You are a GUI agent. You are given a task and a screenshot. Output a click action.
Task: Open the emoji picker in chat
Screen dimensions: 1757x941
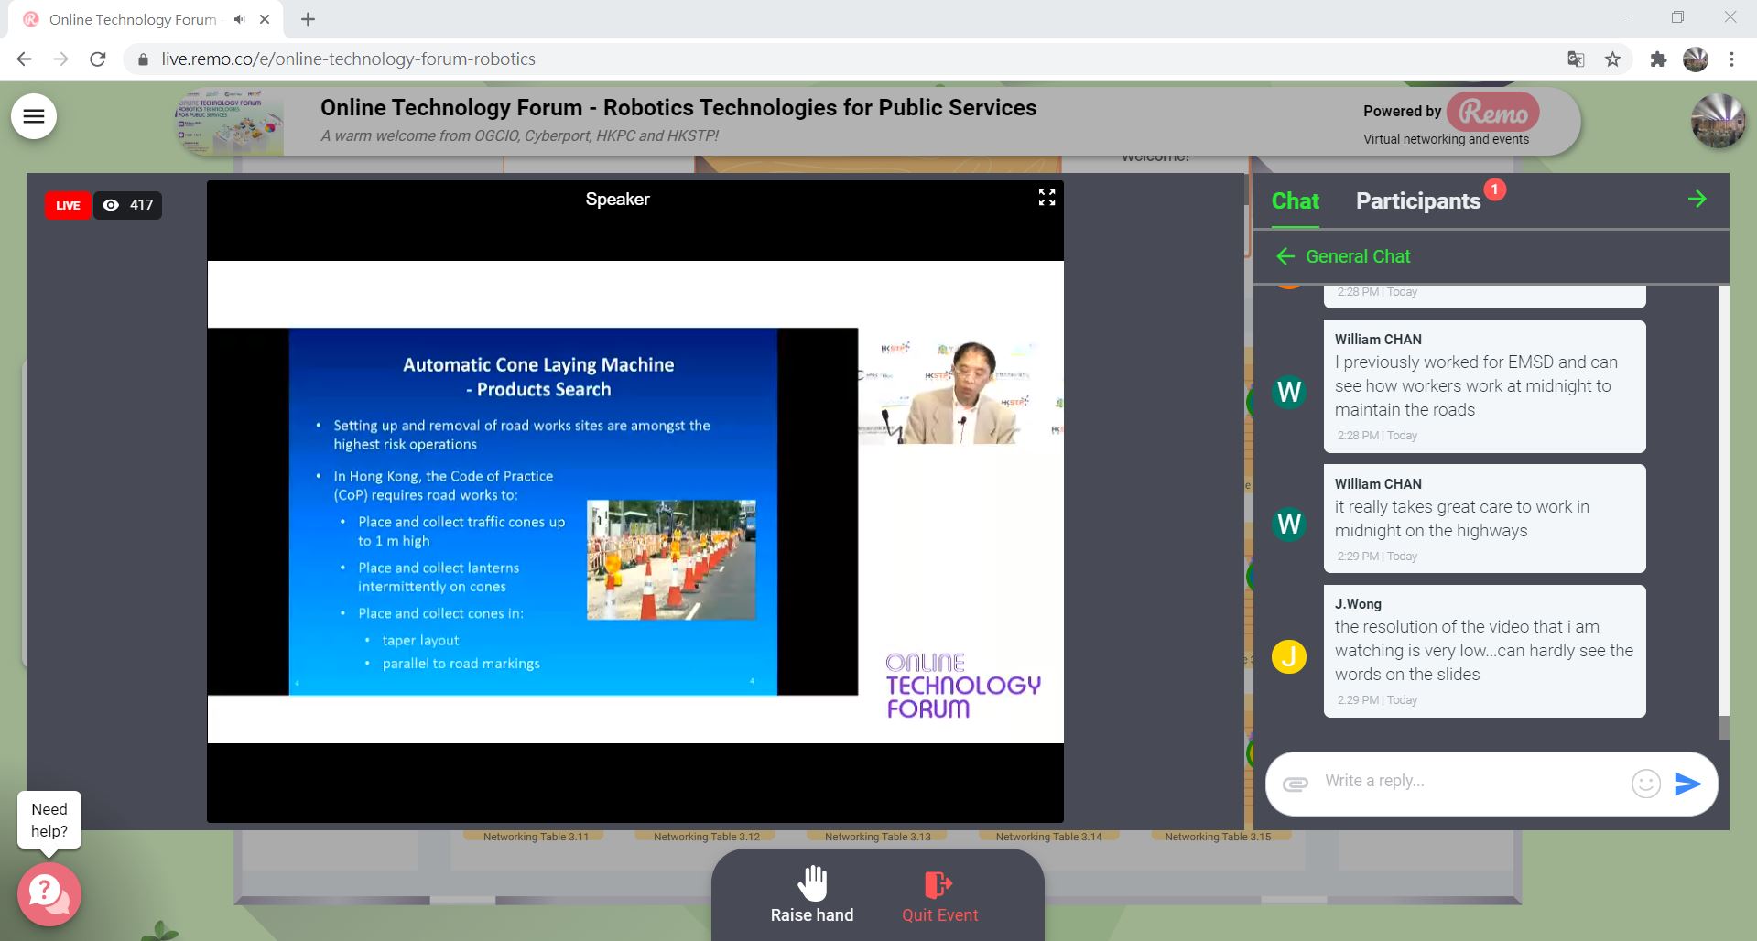(x=1645, y=783)
